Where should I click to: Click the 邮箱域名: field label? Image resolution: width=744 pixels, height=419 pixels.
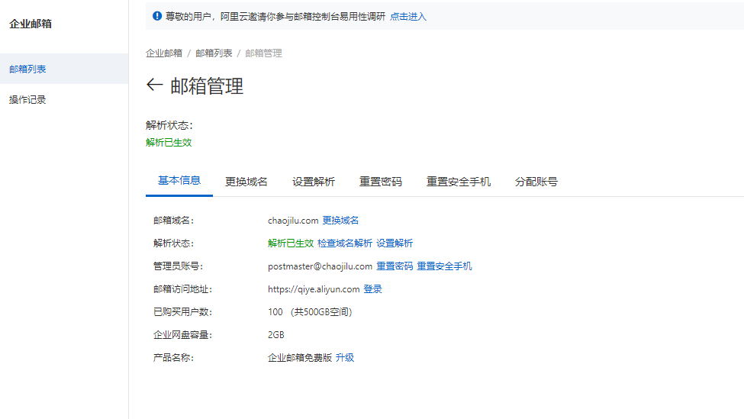tap(174, 220)
